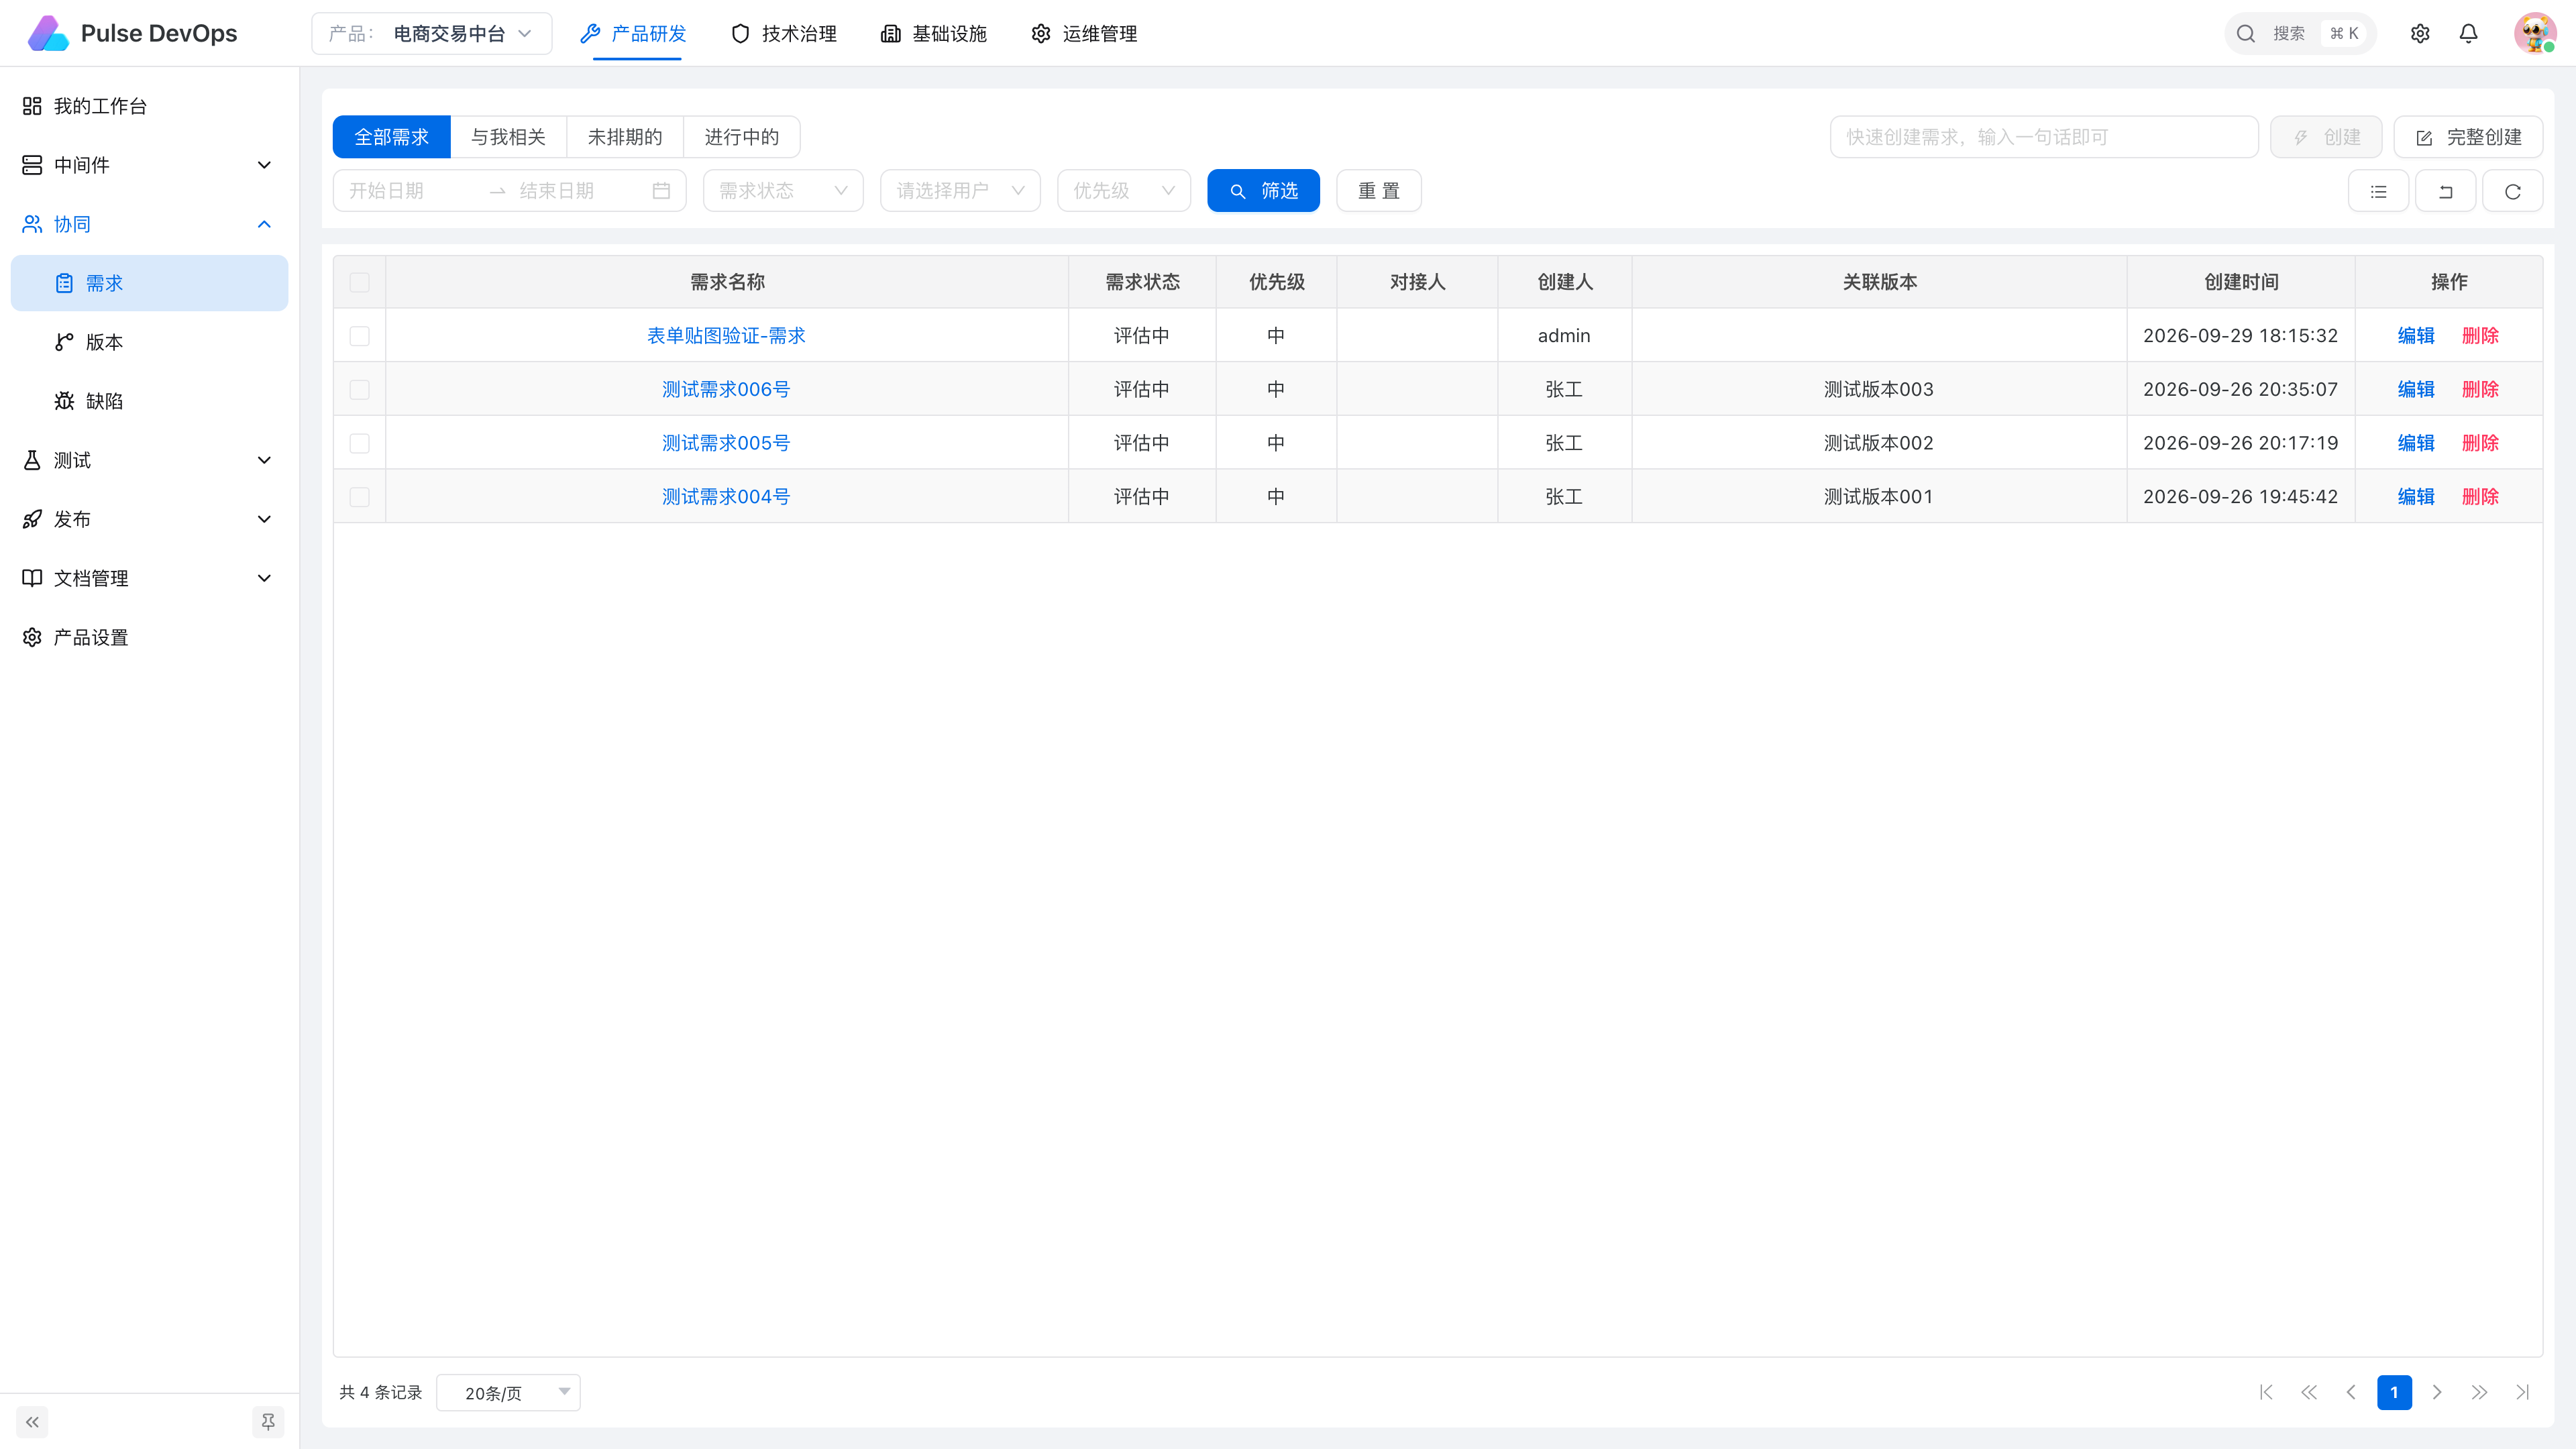2576x1449 pixels.
Task: Select the 未排期的 tab
Action: pos(625,137)
